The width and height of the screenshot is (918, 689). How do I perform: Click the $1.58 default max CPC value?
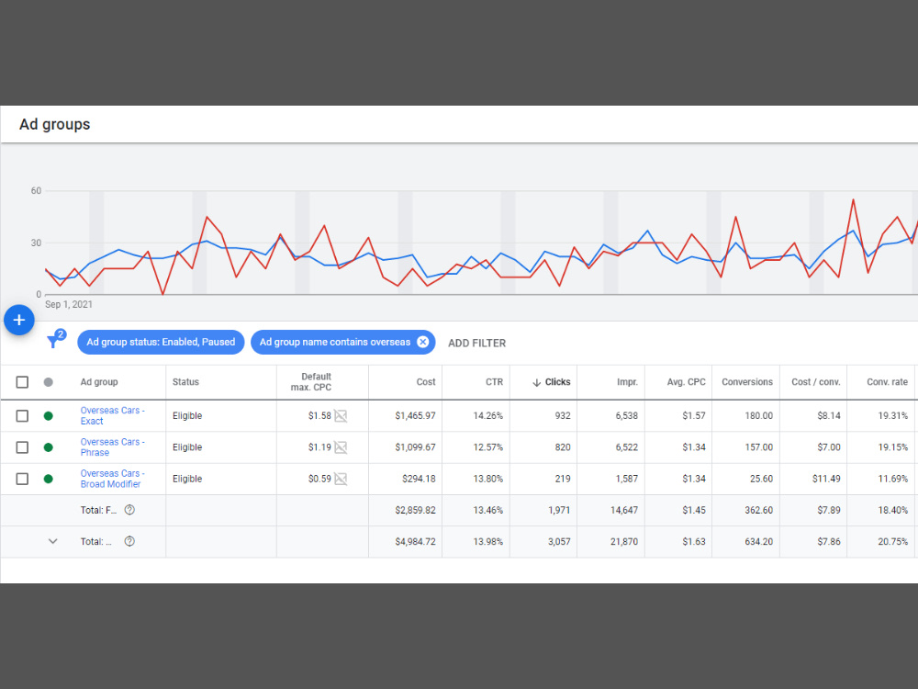[x=319, y=416]
